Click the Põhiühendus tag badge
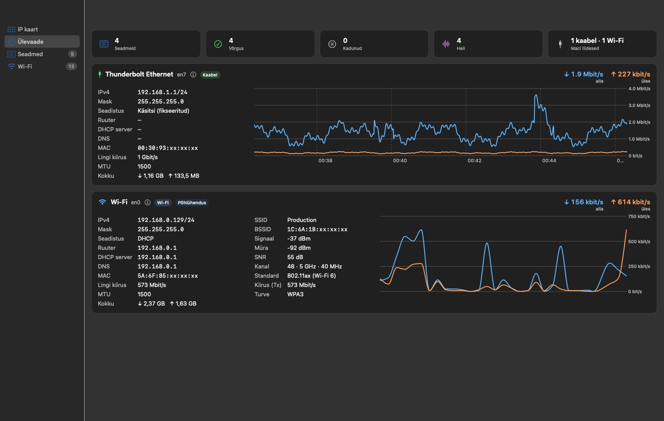The height and width of the screenshot is (421, 664). 192,203
